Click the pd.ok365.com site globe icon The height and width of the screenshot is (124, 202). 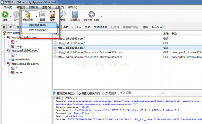(x=9, y=51)
